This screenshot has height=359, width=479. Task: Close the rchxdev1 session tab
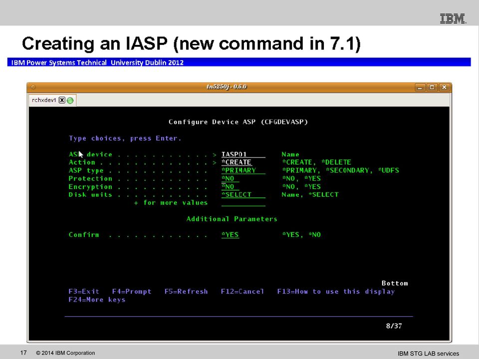(62, 100)
